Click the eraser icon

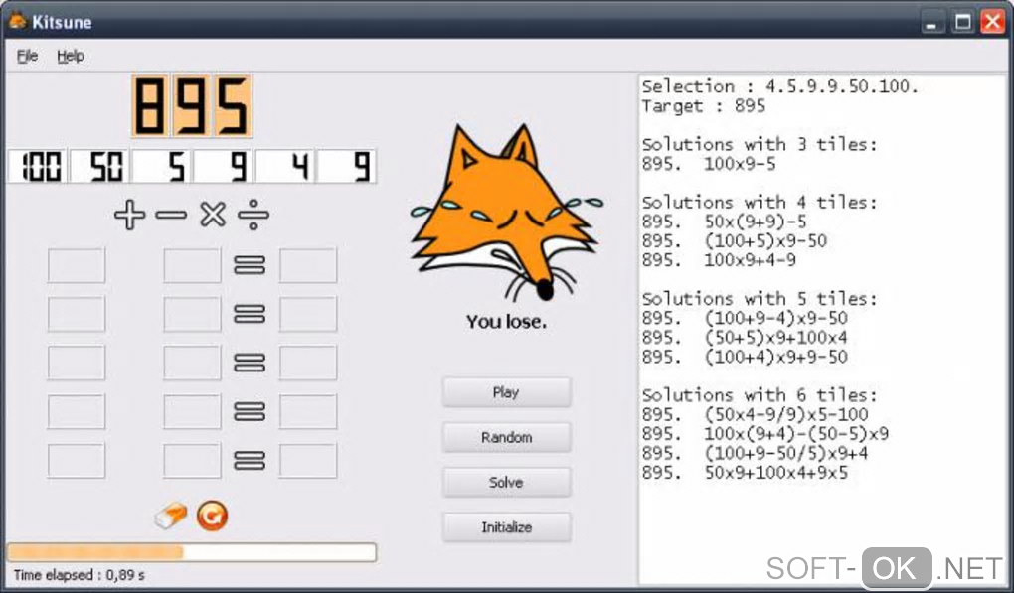(x=171, y=516)
